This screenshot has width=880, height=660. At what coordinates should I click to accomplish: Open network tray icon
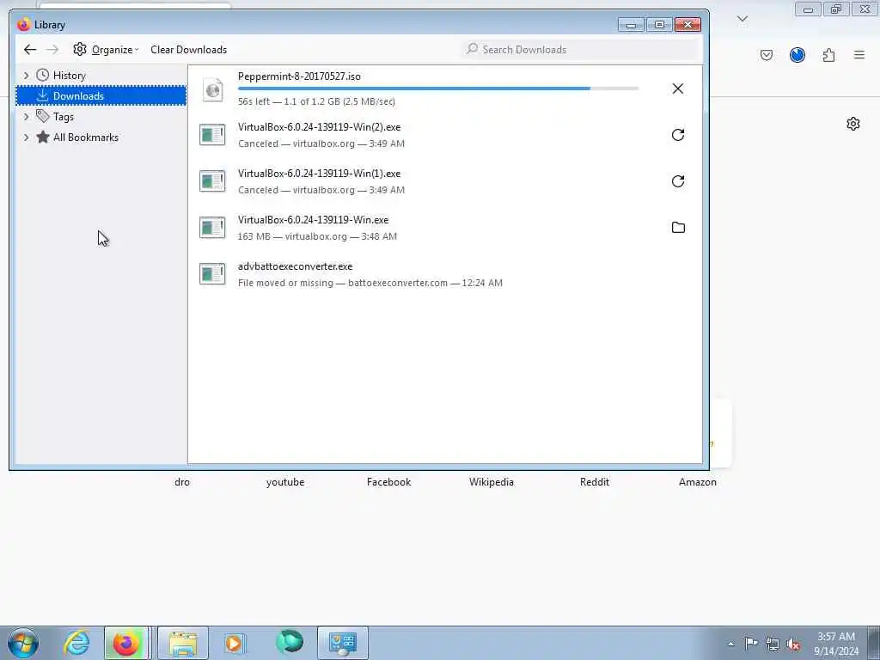[x=773, y=644]
